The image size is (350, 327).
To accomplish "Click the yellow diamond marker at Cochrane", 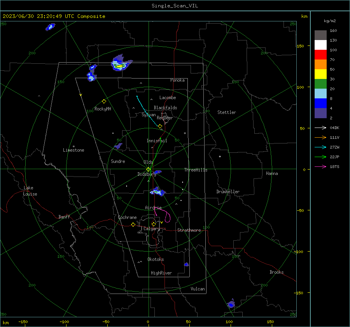I will 133,224.
